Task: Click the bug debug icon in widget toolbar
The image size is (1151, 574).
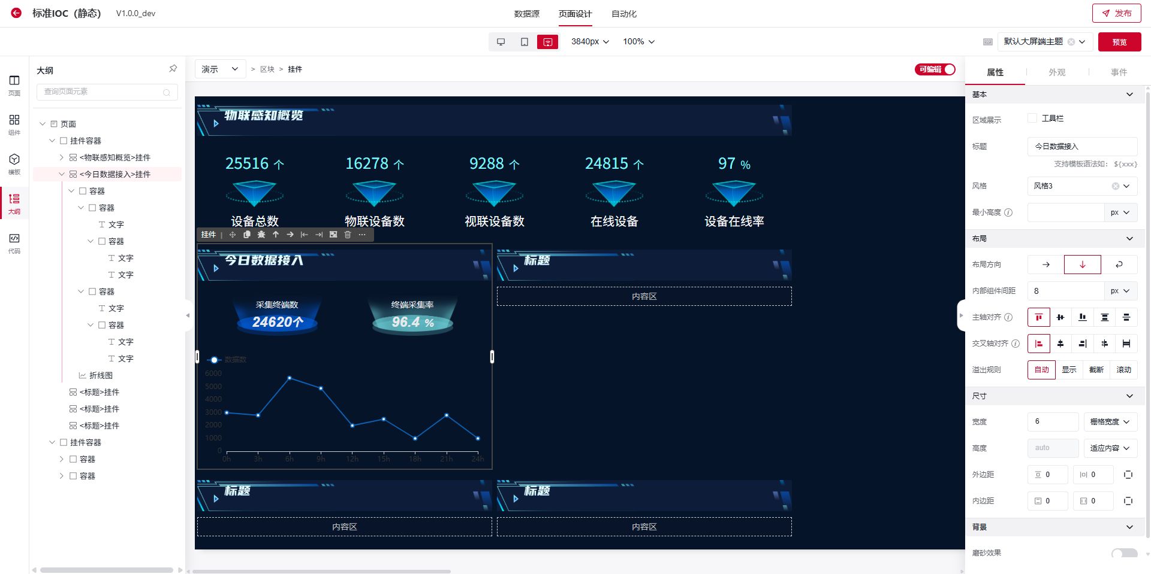Action: [261, 235]
